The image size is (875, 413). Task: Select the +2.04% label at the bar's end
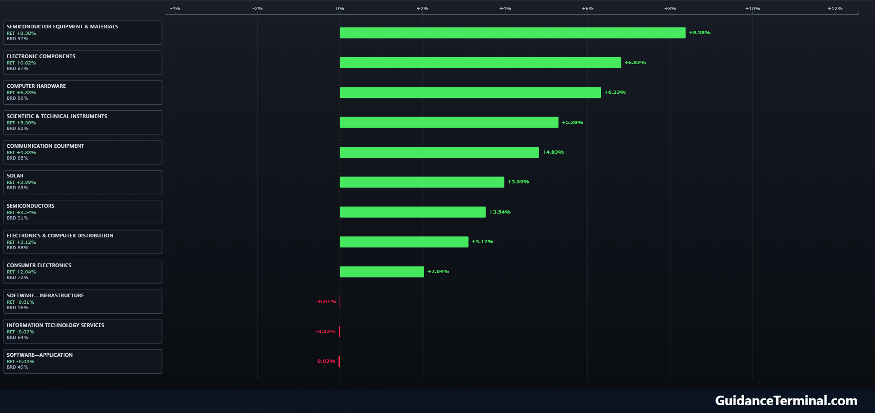click(x=438, y=272)
